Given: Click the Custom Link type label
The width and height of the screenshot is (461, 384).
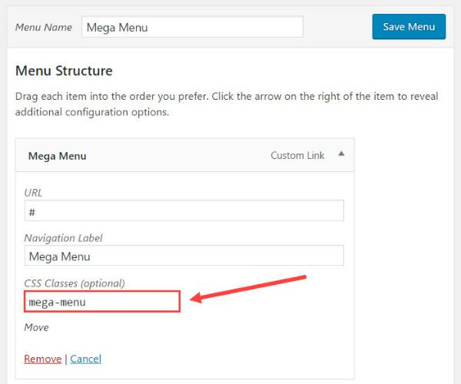Looking at the screenshot, I should (297, 155).
